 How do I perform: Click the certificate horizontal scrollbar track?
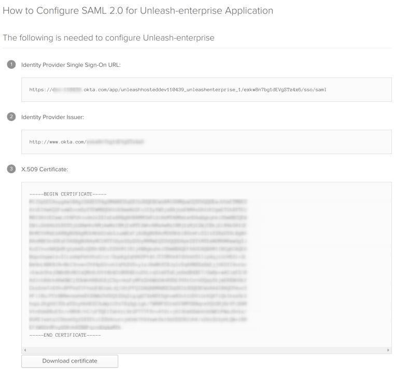(x=206, y=350)
